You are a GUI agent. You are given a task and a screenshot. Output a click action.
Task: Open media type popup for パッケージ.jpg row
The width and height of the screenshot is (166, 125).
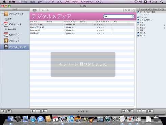112,24
